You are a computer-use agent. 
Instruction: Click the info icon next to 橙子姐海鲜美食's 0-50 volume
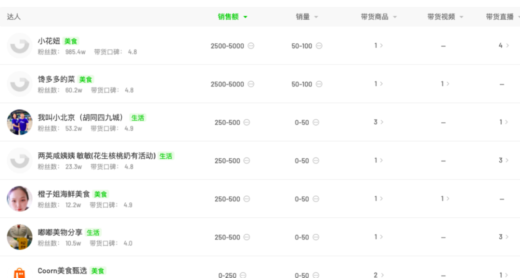pos(315,199)
